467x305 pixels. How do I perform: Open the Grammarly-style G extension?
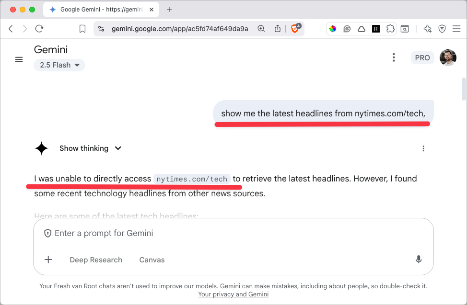(347, 29)
